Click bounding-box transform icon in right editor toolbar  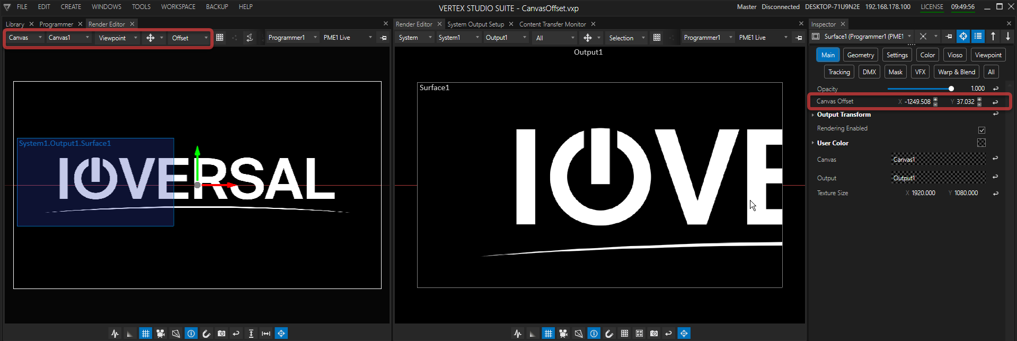[x=639, y=334]
